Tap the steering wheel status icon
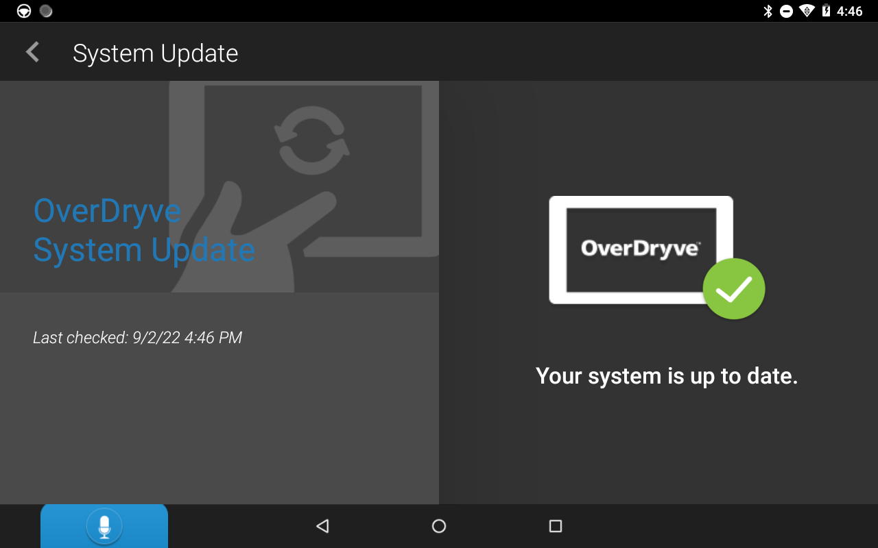This screenshot has width=878, height=548. point(24,11)
